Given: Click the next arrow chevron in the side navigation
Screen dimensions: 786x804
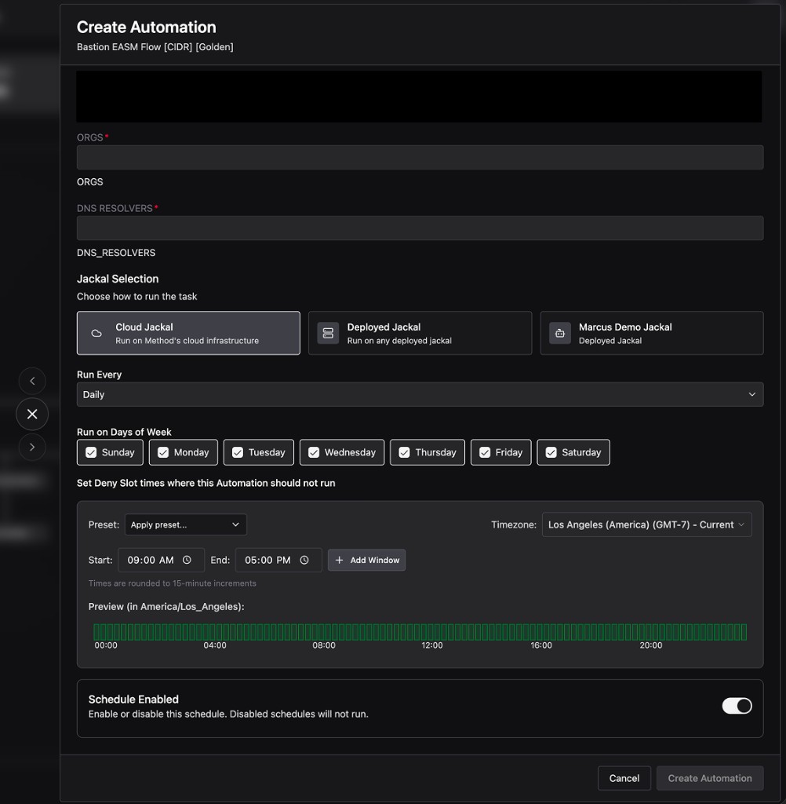Looking at the screenshot, I should pyautogui.click(x=32, y=447).
